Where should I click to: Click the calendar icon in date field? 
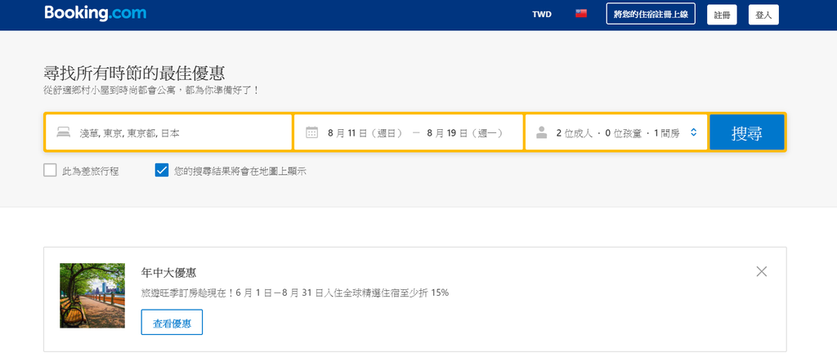click(311, 132)
